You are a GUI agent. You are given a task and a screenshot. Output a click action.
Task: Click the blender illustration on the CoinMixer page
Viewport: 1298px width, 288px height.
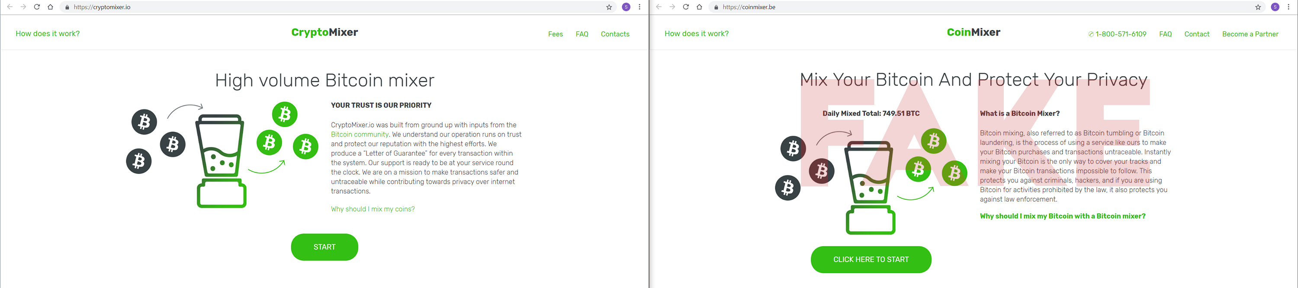[870, 187]
